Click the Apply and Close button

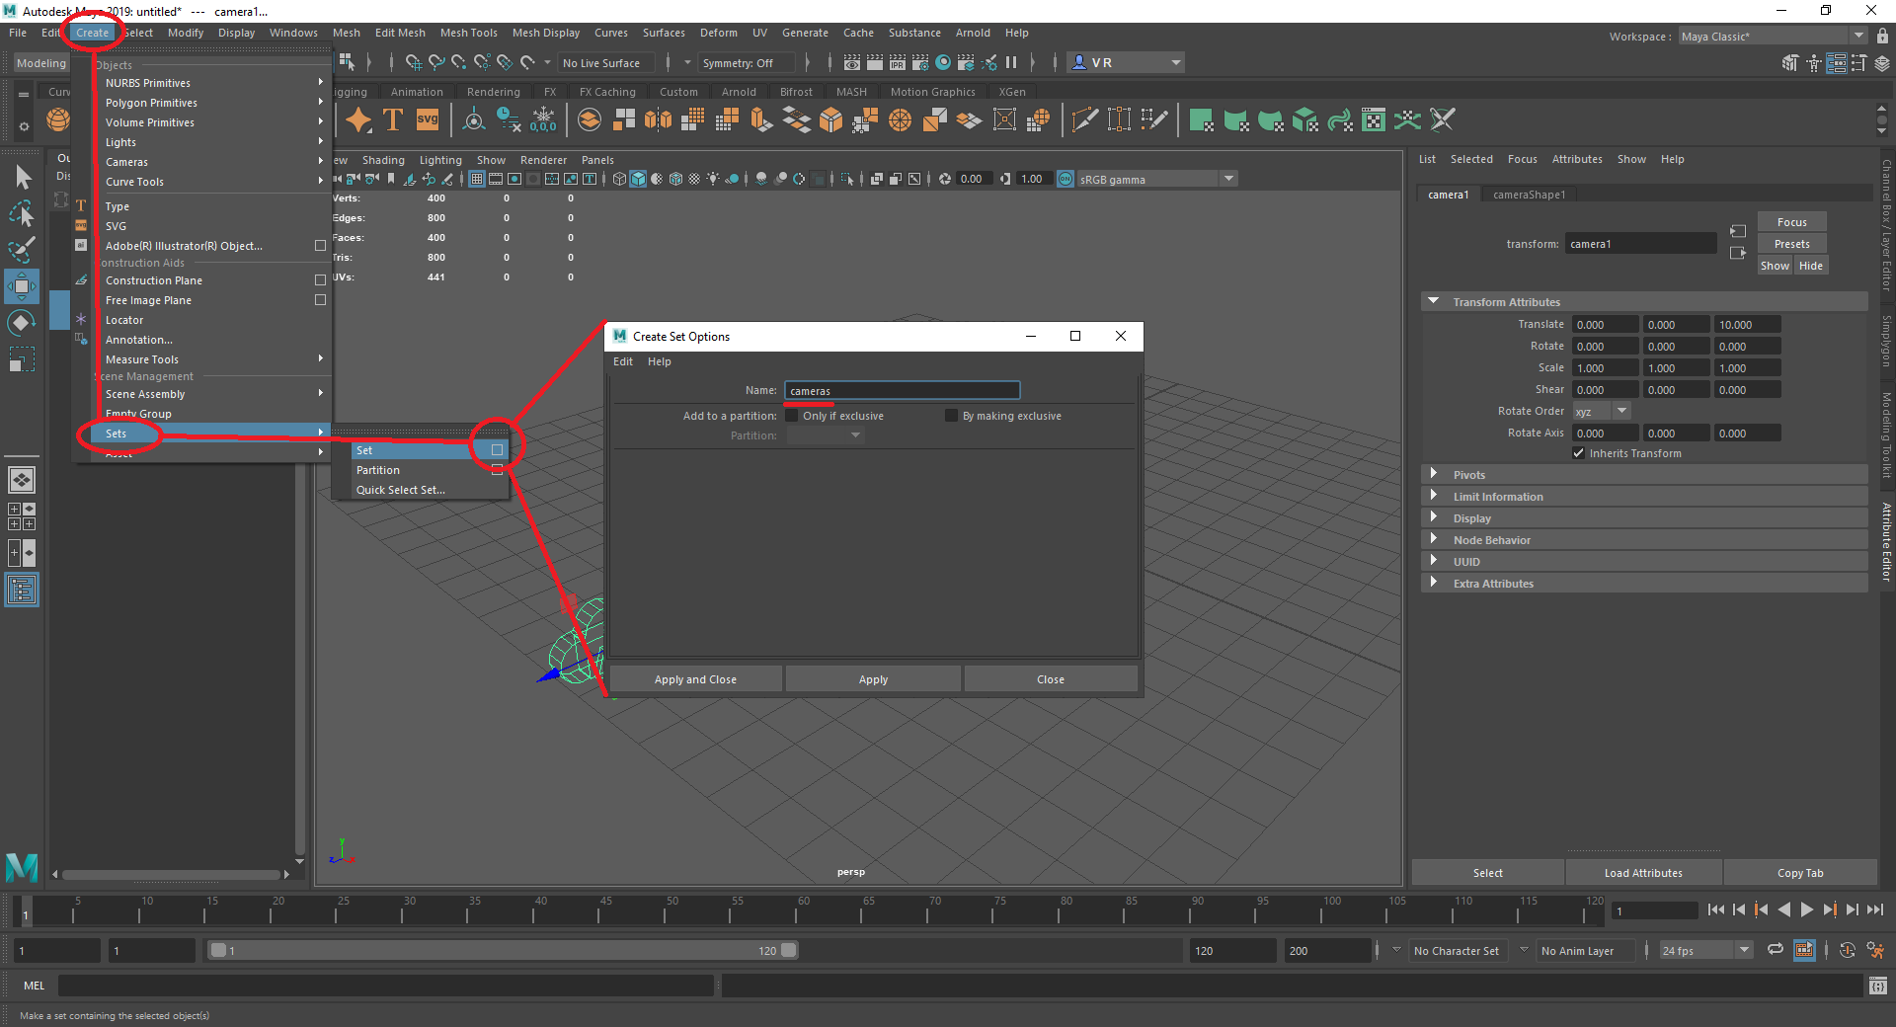click(x=695, y=678)
